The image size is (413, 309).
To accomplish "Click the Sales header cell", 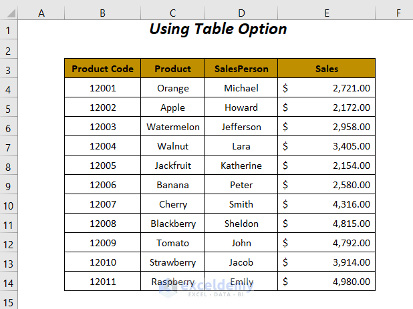I will click(326, 69).
